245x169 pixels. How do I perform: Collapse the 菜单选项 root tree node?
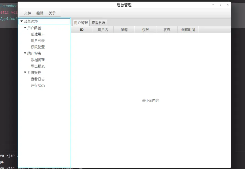pyautogui.click(x=22, y=21)
